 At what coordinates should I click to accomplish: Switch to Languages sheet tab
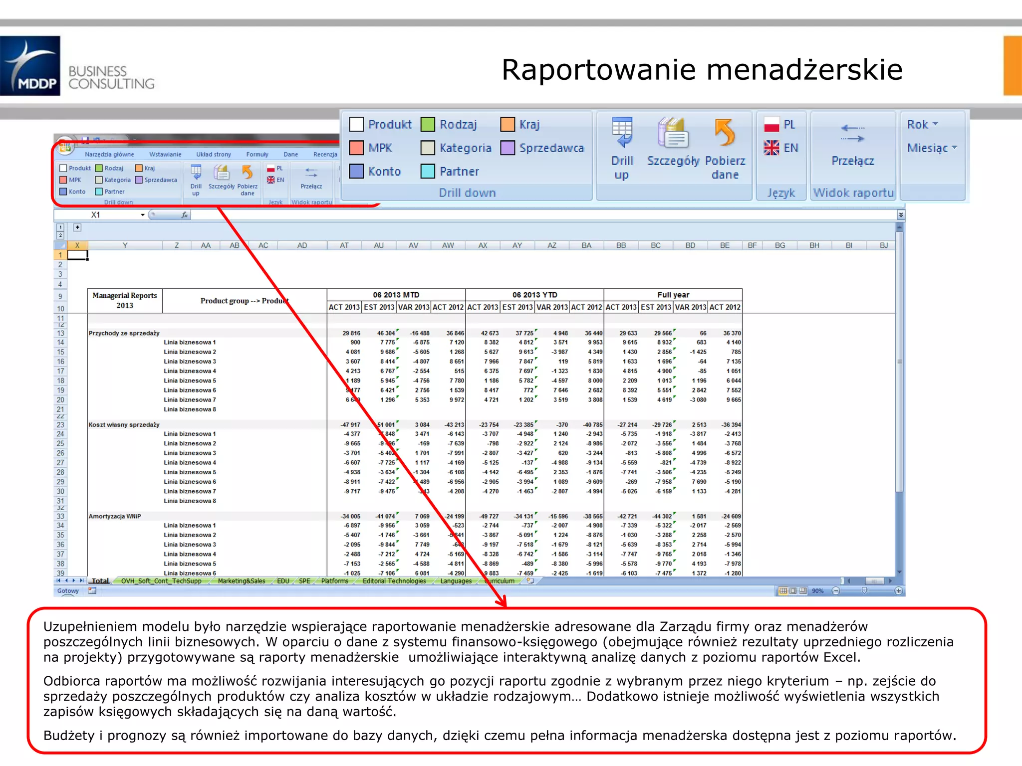[x=456, y=580]
